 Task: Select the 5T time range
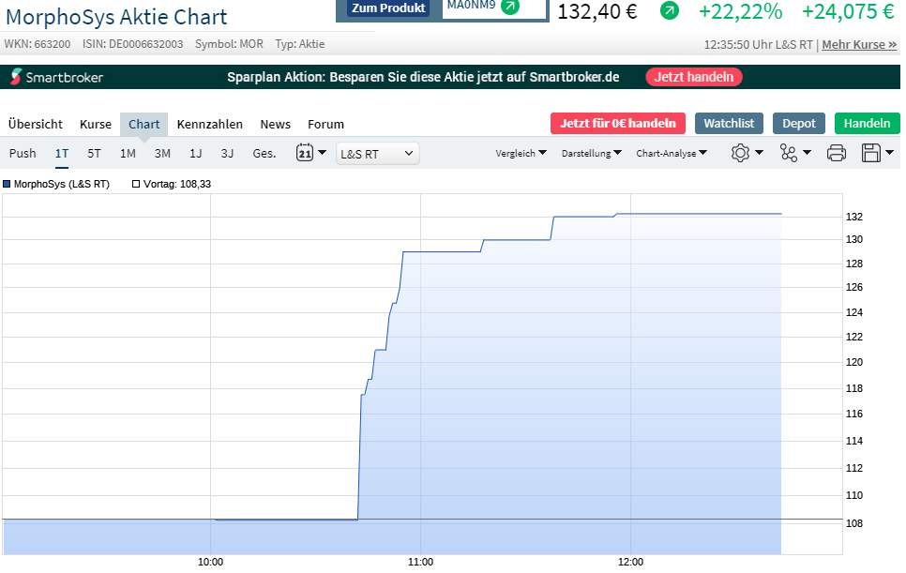(x=94, y=153)
